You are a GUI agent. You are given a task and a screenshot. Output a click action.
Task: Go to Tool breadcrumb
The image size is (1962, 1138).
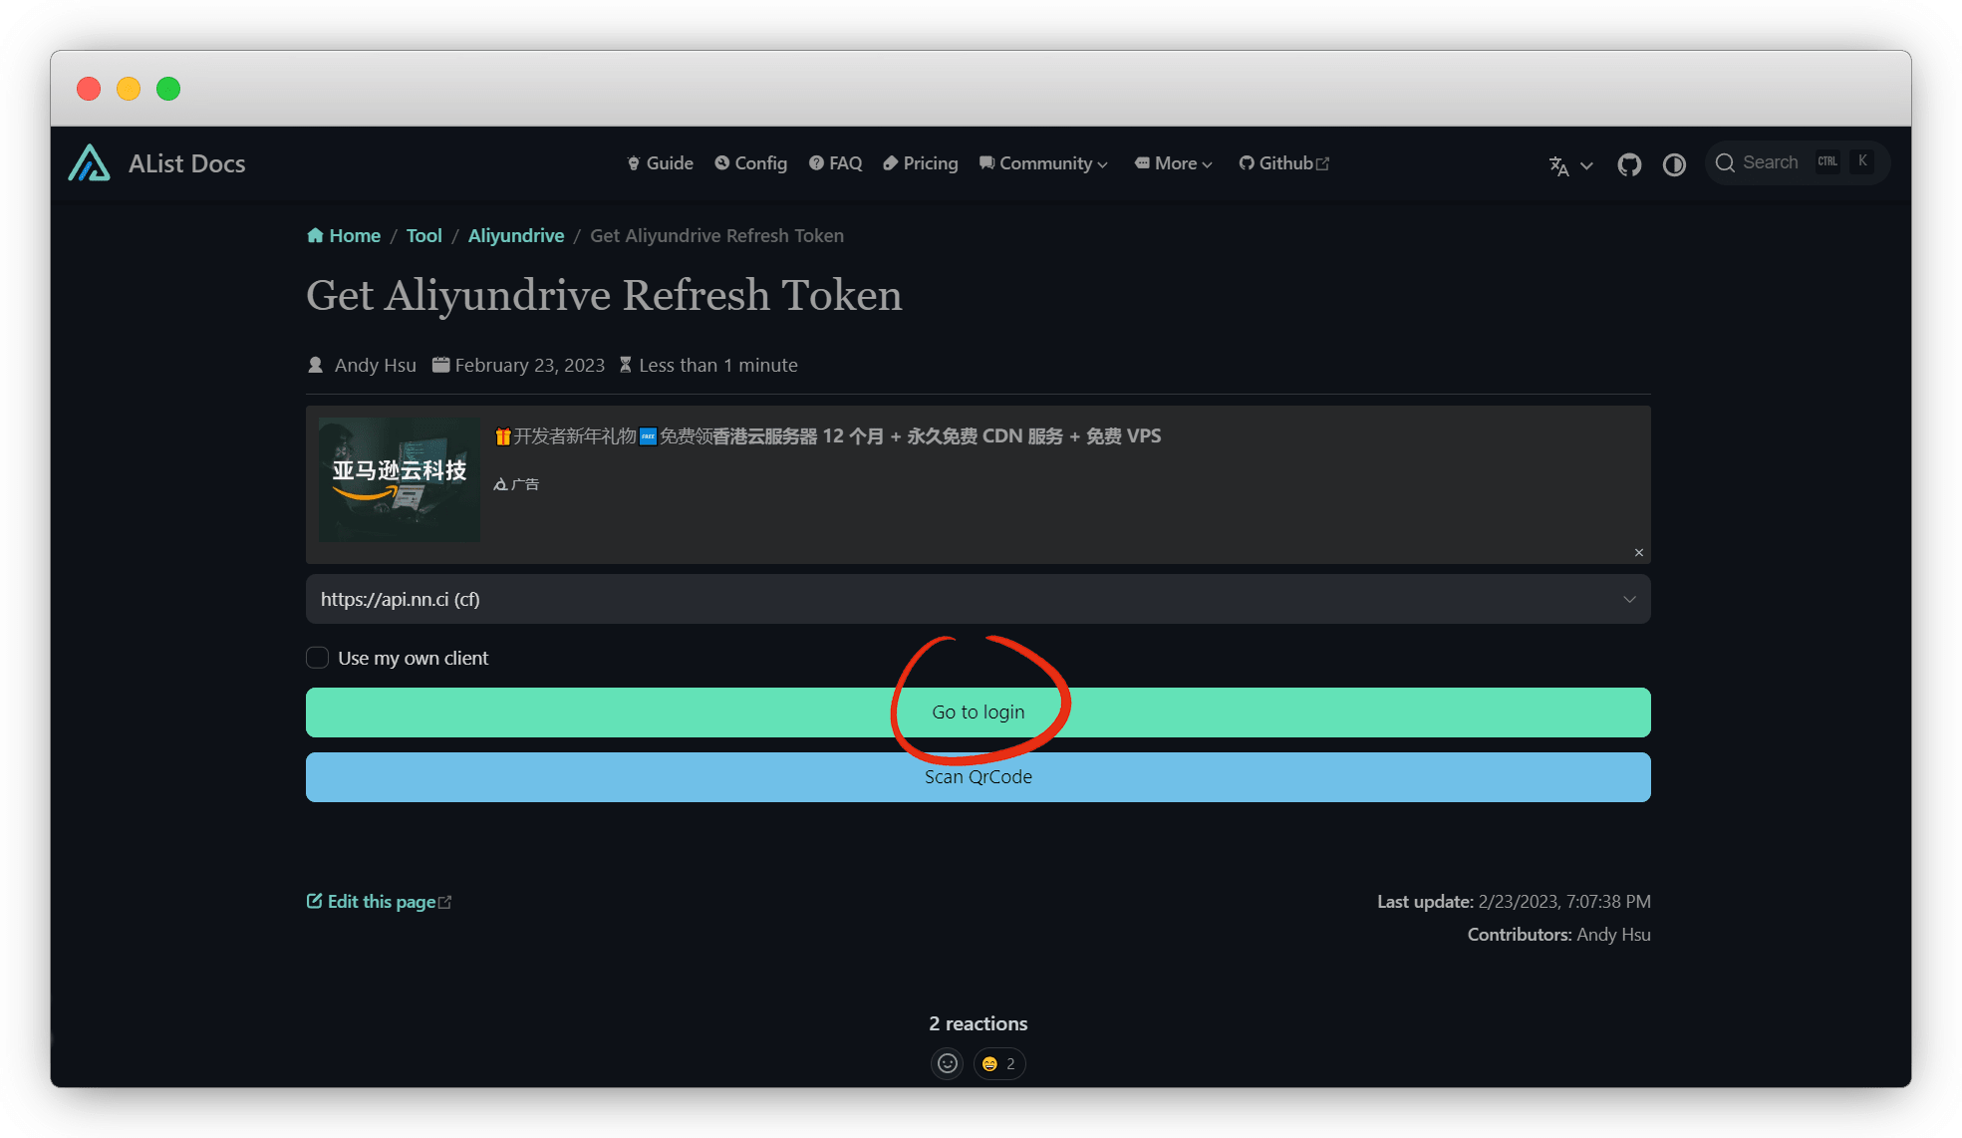click(423, 236)
